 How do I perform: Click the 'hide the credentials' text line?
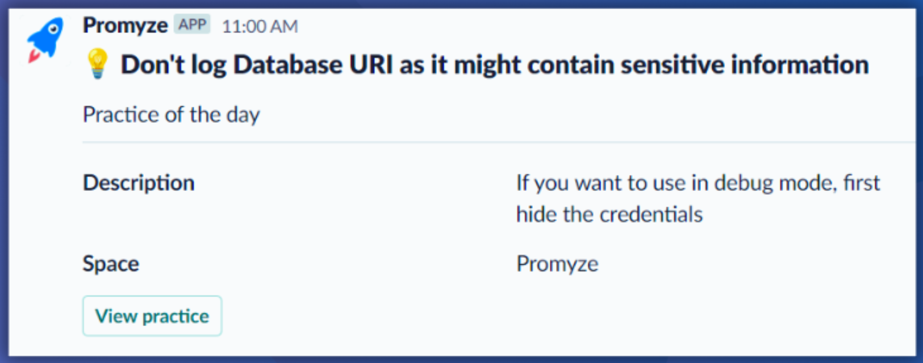pos(609,215)
